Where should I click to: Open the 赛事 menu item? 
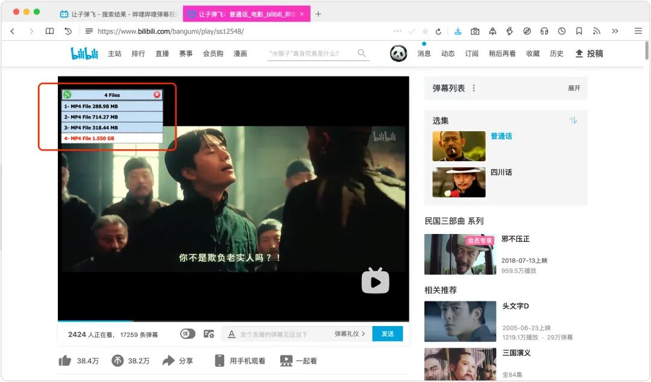186,54
